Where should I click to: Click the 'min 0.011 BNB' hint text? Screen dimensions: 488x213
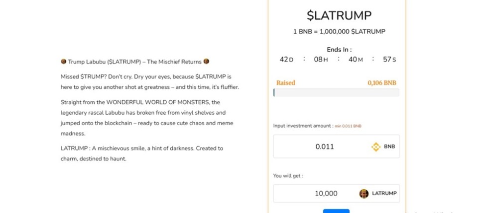348,126
